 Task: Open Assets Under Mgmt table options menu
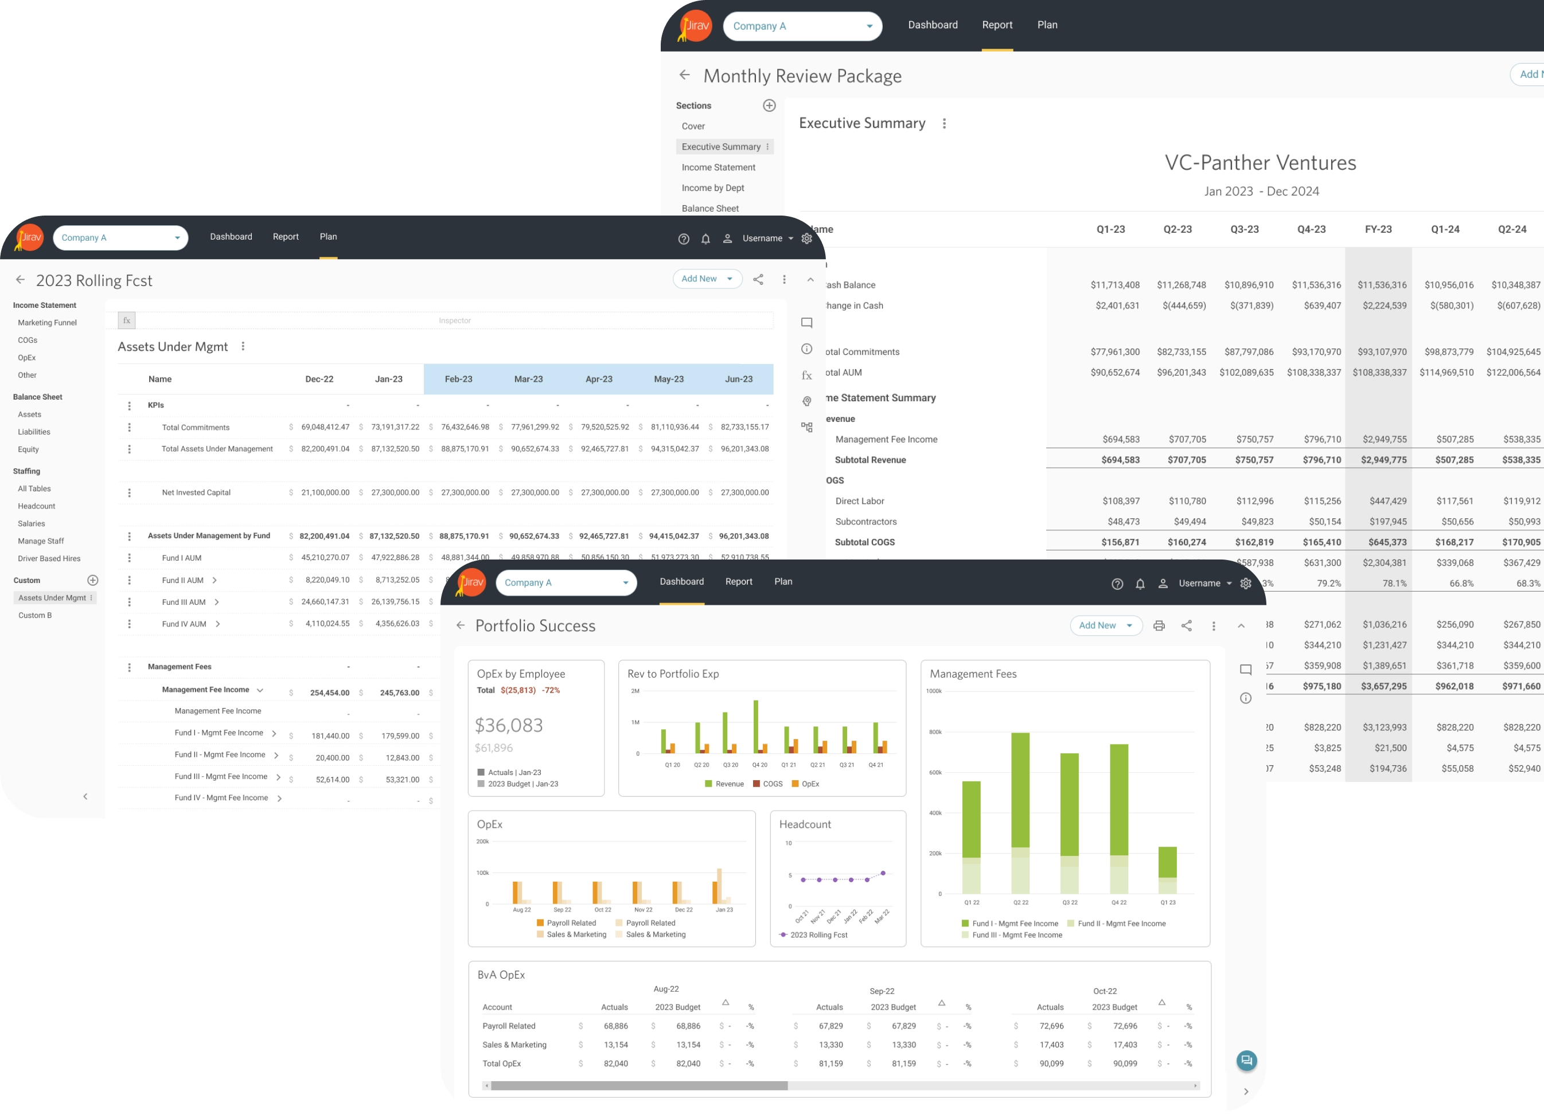[243, 346]
